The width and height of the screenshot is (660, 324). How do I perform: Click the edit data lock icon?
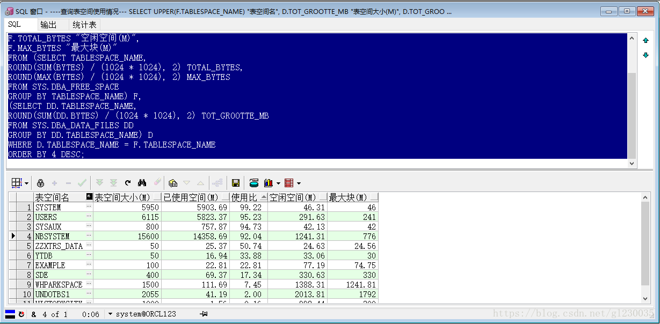[40, 183]
